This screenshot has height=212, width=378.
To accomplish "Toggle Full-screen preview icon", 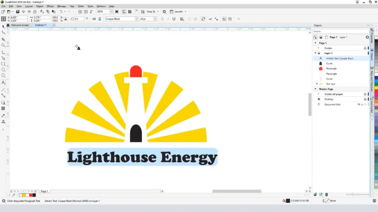I will tap(117, 11).
